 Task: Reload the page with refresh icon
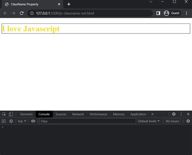(x=21, y=13)
